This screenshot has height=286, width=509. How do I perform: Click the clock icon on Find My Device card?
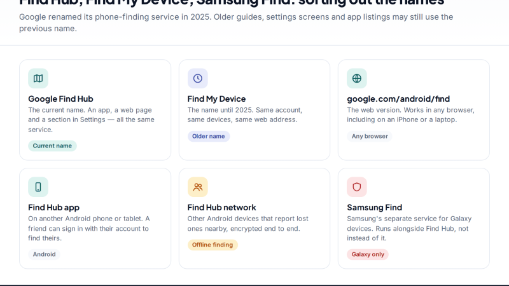point(197,78)
